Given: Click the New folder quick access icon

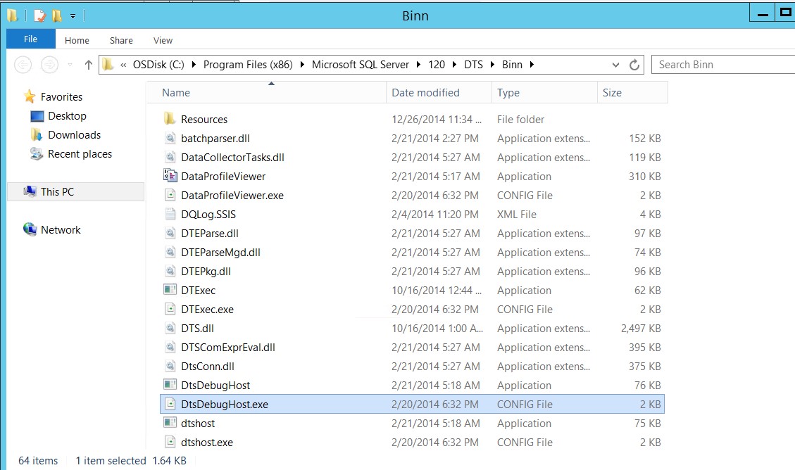Looking at the screenshot, I should point(57,15).
